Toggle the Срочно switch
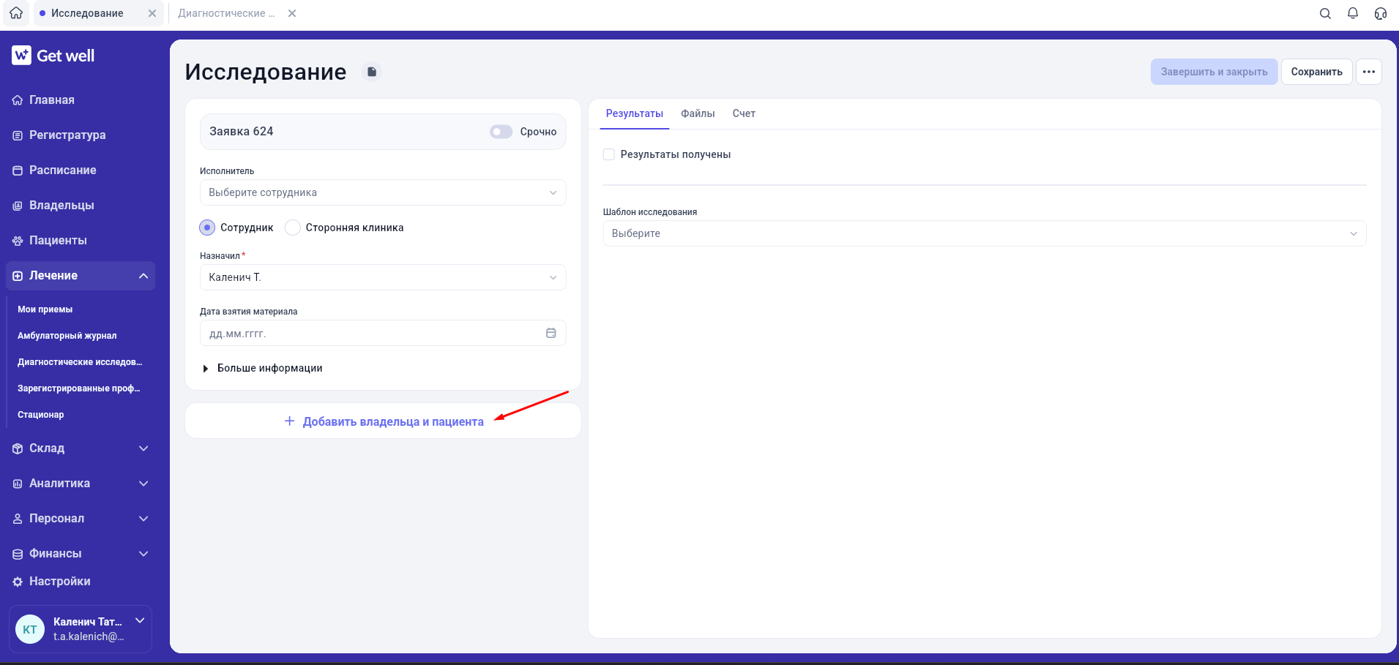Screen dimensions: 1399x665 click(501, 132)
